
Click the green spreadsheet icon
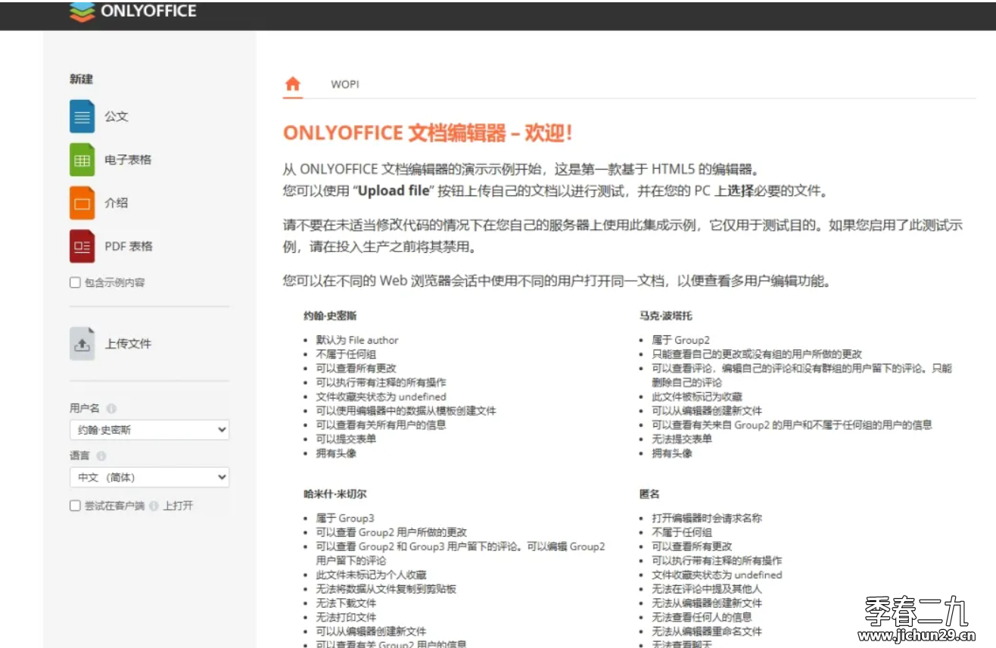[82, 160]
